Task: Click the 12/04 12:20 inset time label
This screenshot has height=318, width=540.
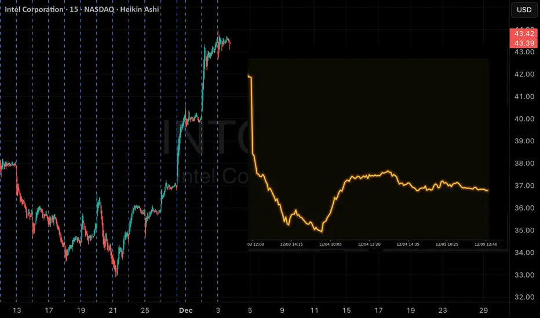Action: click(x=369, y=245)
